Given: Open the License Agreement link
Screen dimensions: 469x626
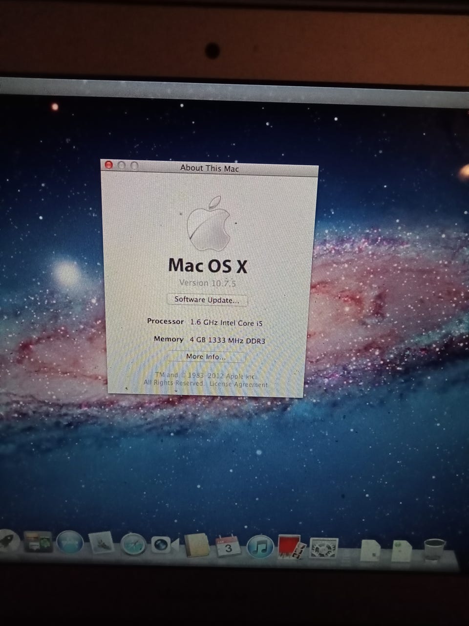Looking at the screenshot, I should coord(238,384).
